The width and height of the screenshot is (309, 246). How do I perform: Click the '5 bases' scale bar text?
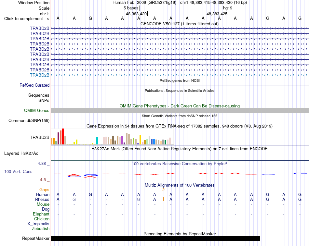click(131, 8)
